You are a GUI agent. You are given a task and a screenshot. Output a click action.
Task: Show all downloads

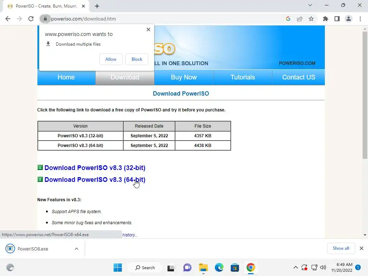[x=341, y=248]
